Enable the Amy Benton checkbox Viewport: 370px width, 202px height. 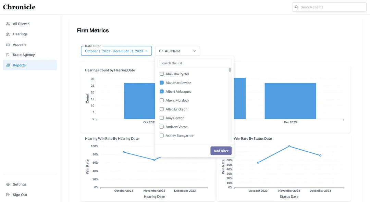[x=161, y=118]
